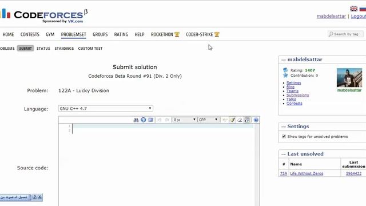
Task: Click the blue square icon in editor toolbar
Action: point(150,120)
